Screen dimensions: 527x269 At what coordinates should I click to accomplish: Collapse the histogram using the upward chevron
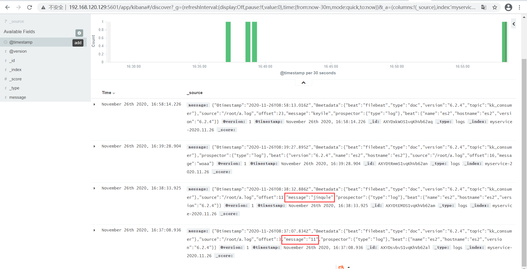(x=303, y=82)
